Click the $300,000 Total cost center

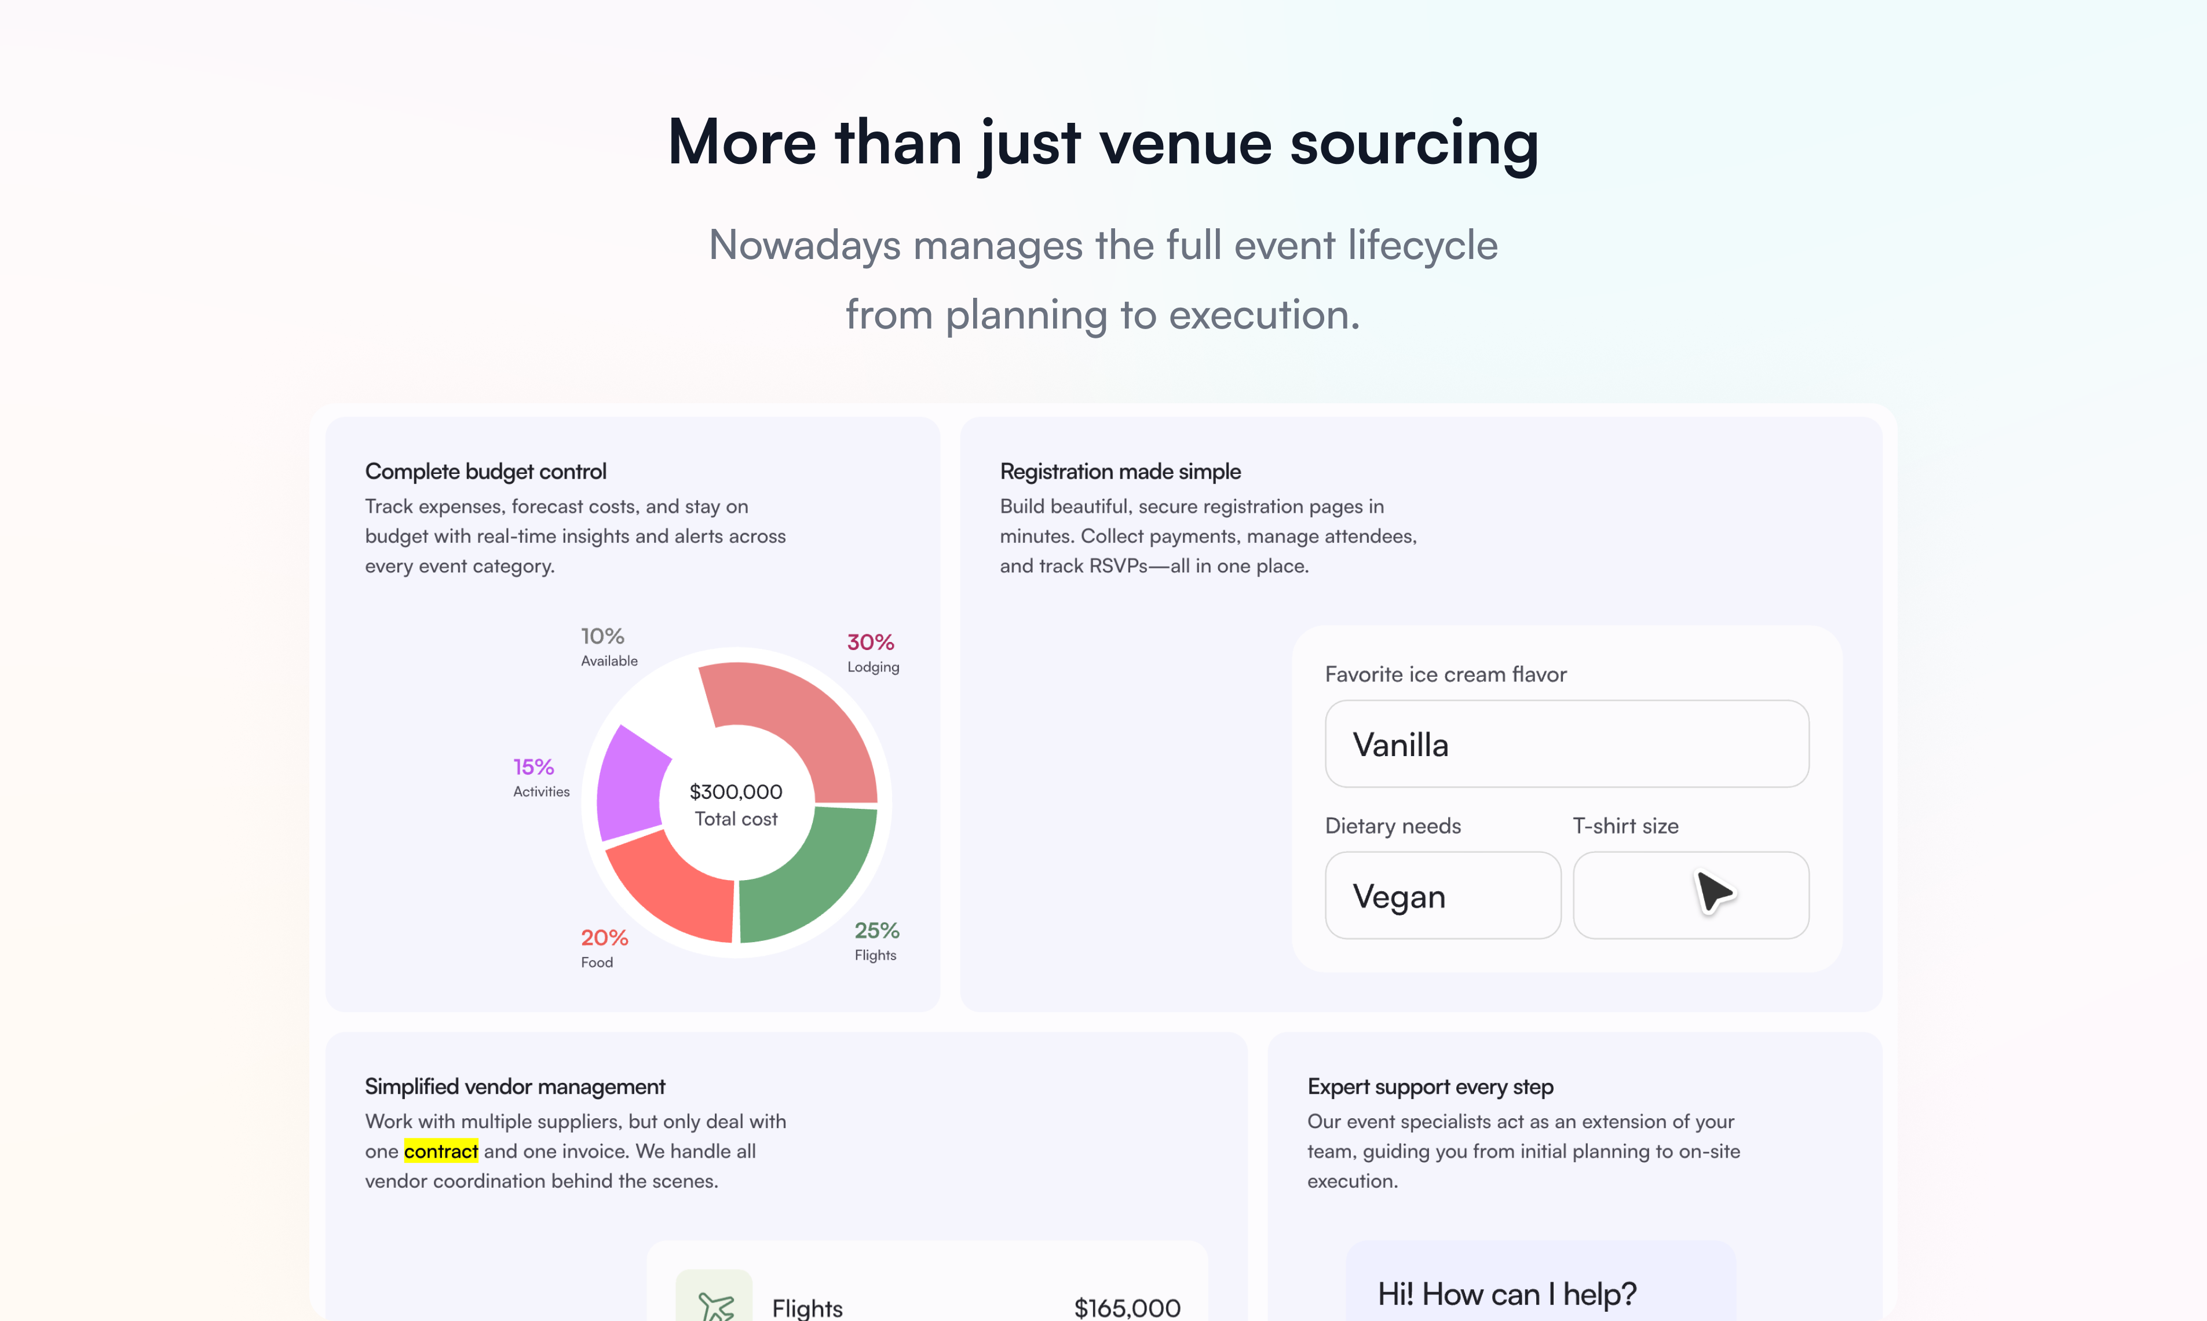point(736,804)
